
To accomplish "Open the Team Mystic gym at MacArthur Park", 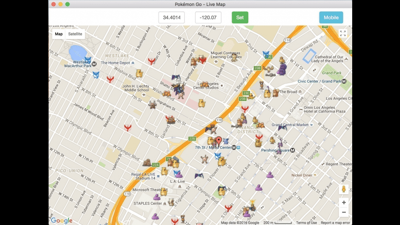I will 88,61.
